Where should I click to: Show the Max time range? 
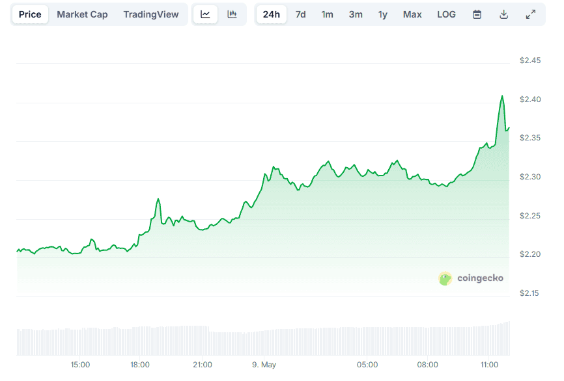[412, 14]
